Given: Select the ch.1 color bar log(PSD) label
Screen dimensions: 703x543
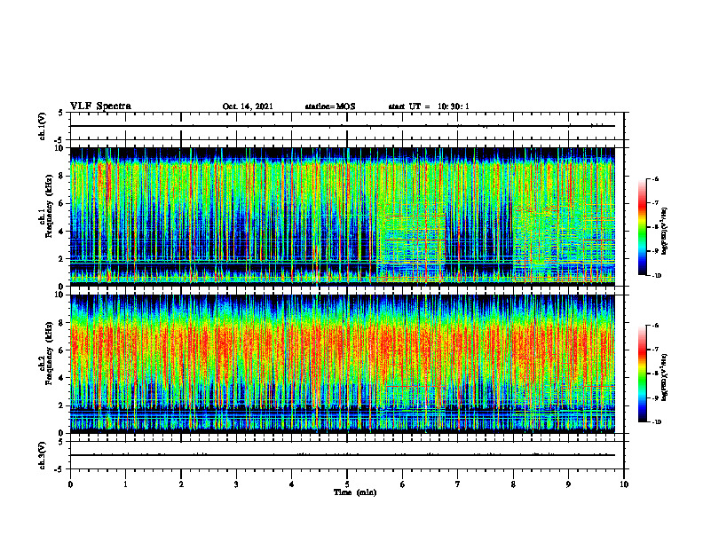Looking at the screenshot, I should [x=665, y=232].
